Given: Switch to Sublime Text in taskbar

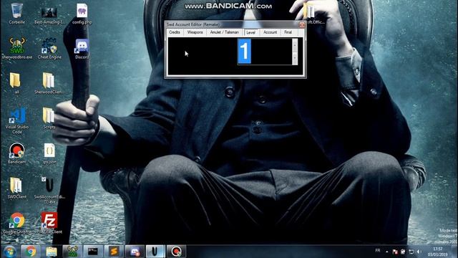Looking at the screenshot, I should coord(114,252).
